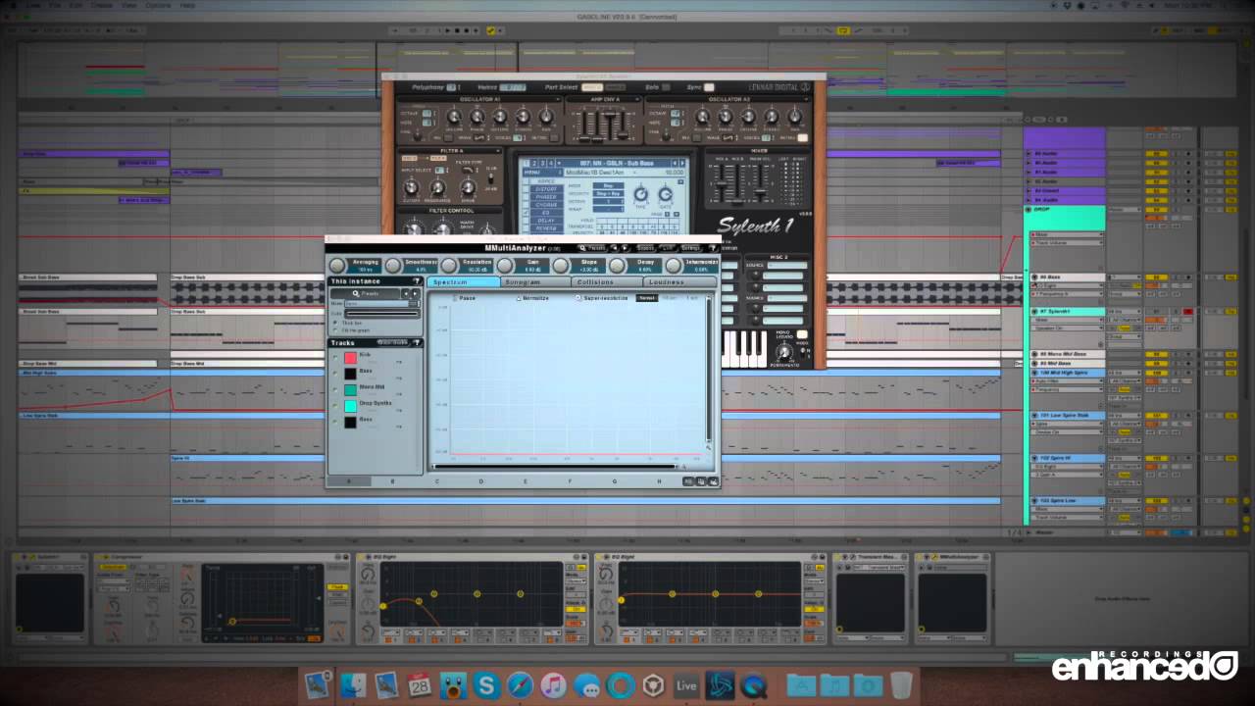
Task: Open Safari from the dock
Action: tap(520, 684)
